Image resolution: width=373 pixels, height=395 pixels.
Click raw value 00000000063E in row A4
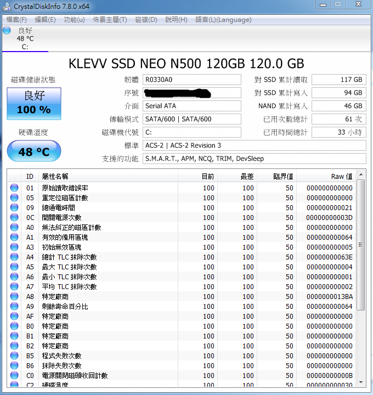[330, 257]
